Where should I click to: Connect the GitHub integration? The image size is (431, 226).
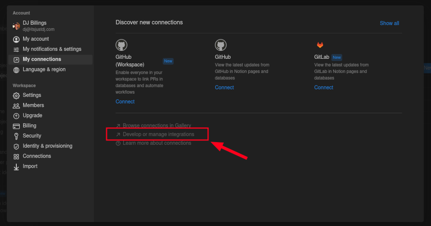coord(224,87)
